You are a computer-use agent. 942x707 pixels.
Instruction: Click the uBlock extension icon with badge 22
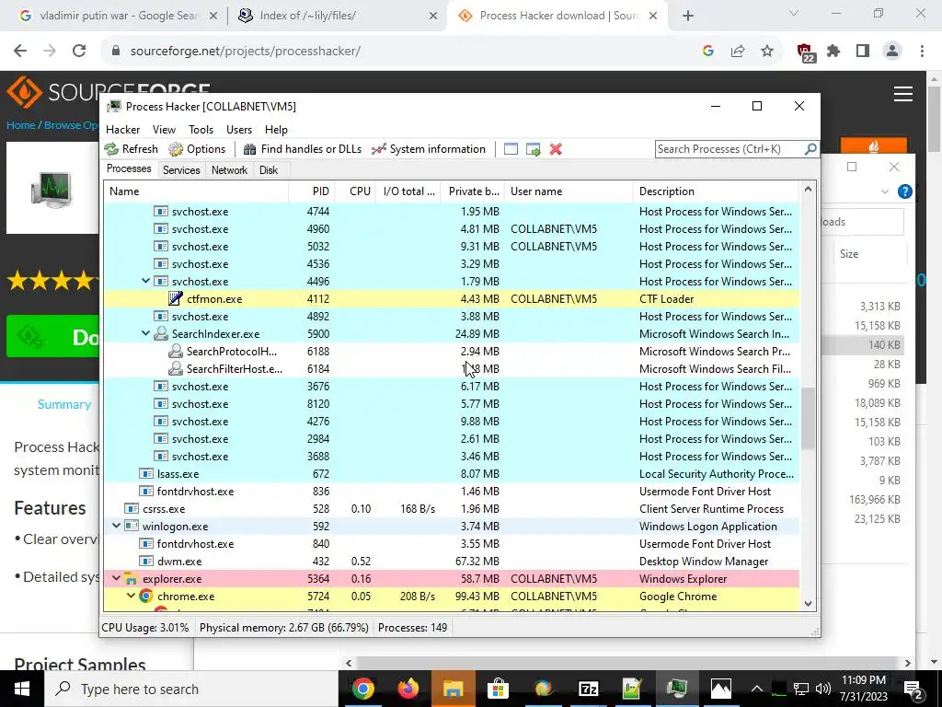click(805, 52)
